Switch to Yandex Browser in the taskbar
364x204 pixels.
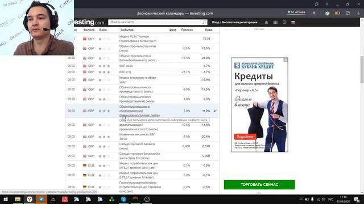click(x=30, y=199)
